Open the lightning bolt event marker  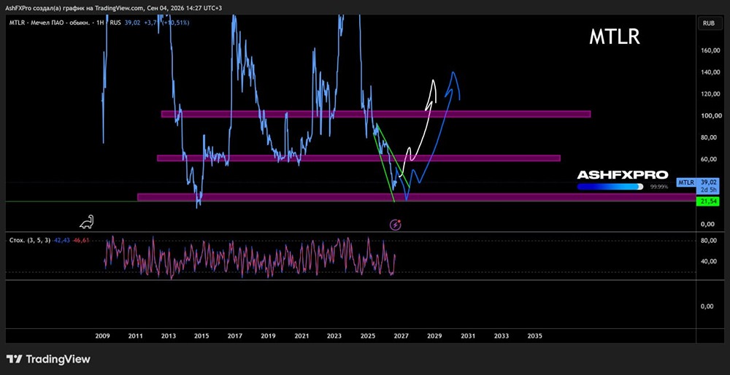pyautogui.click(x=396, y=225)
